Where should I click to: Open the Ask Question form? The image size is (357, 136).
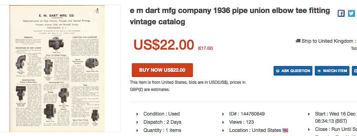pos(293,71)
